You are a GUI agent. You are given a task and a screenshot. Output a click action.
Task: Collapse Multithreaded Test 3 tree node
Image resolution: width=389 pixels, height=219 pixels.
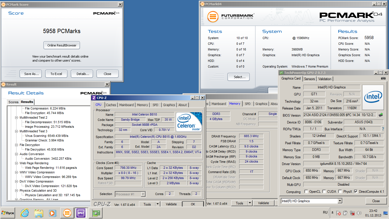tap(16, 131)
